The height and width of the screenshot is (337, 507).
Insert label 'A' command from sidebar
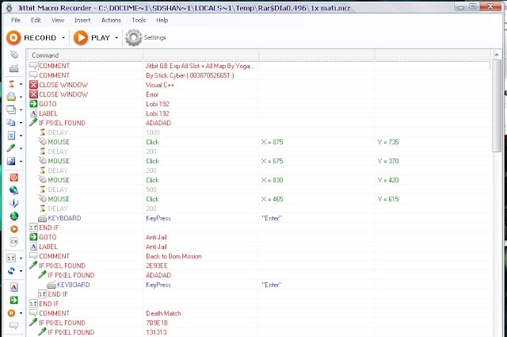pos(14,287)
